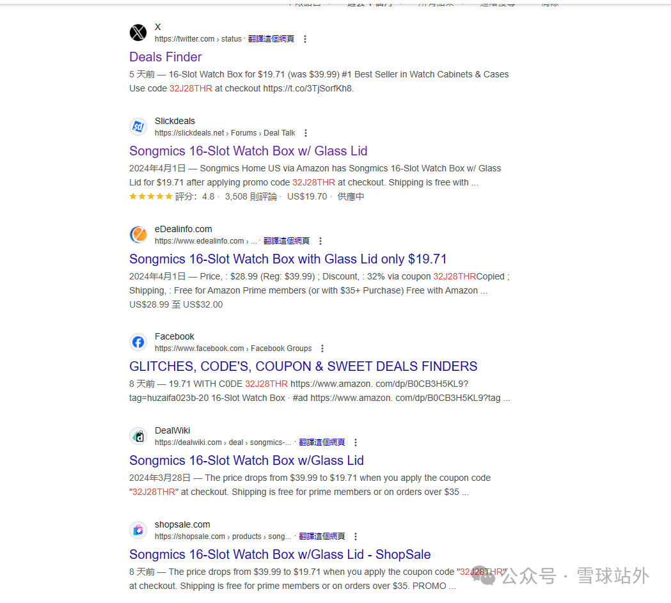Open the Deals Finder result link
This screenshot has width=671, height=603.
[165, 57]
